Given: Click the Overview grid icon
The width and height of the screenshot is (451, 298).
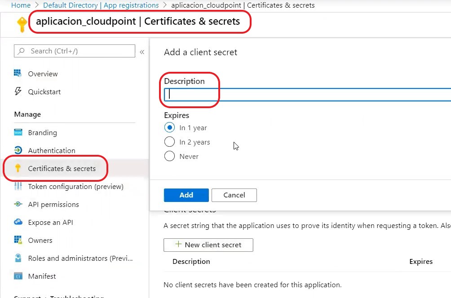Looking at the screenshot, I should point(18,73).
